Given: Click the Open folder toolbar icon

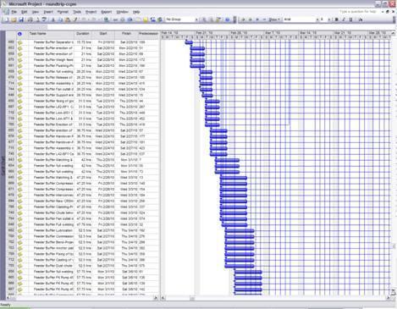Looking at the screenshot, I should 14,19.
